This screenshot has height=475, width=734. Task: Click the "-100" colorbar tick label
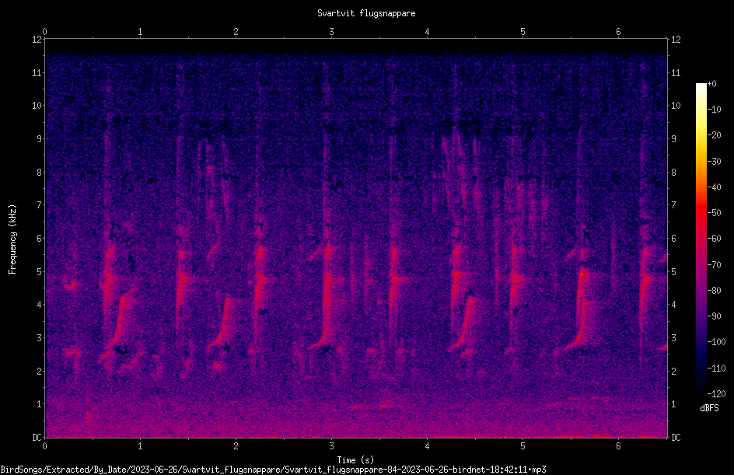pyautogui.click(x=717, y=342)
